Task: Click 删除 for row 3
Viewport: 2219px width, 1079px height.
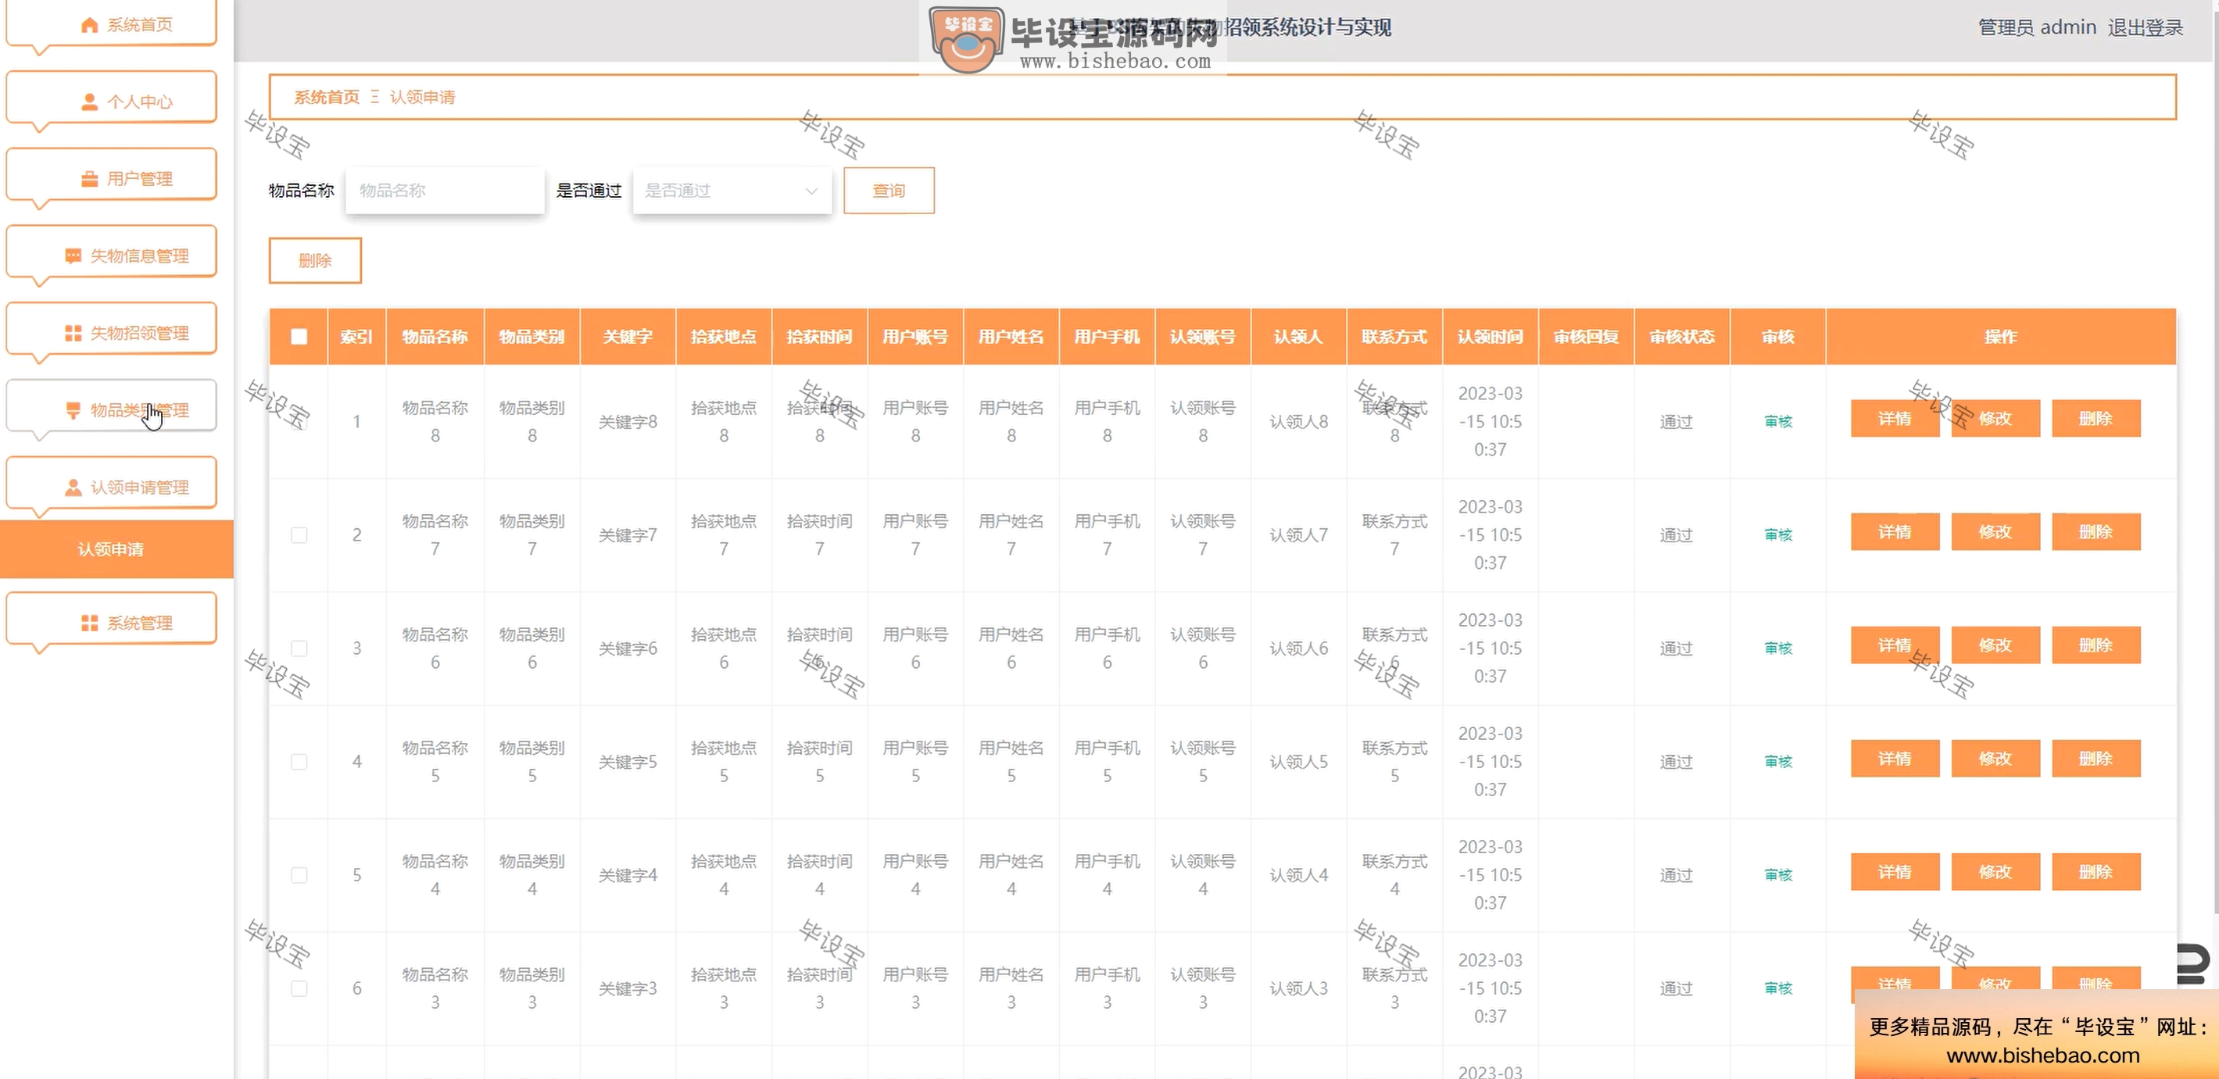Action: [2096, 645]
